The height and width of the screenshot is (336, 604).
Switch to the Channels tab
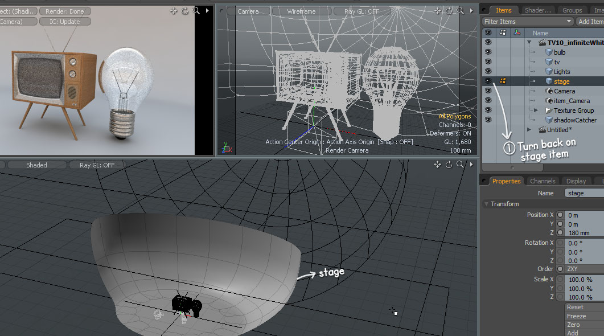542,181
